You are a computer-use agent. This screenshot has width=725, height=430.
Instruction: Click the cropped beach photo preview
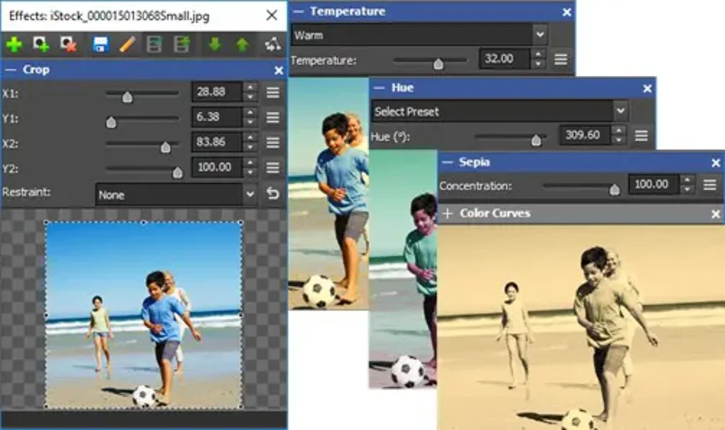coord(144,314)
